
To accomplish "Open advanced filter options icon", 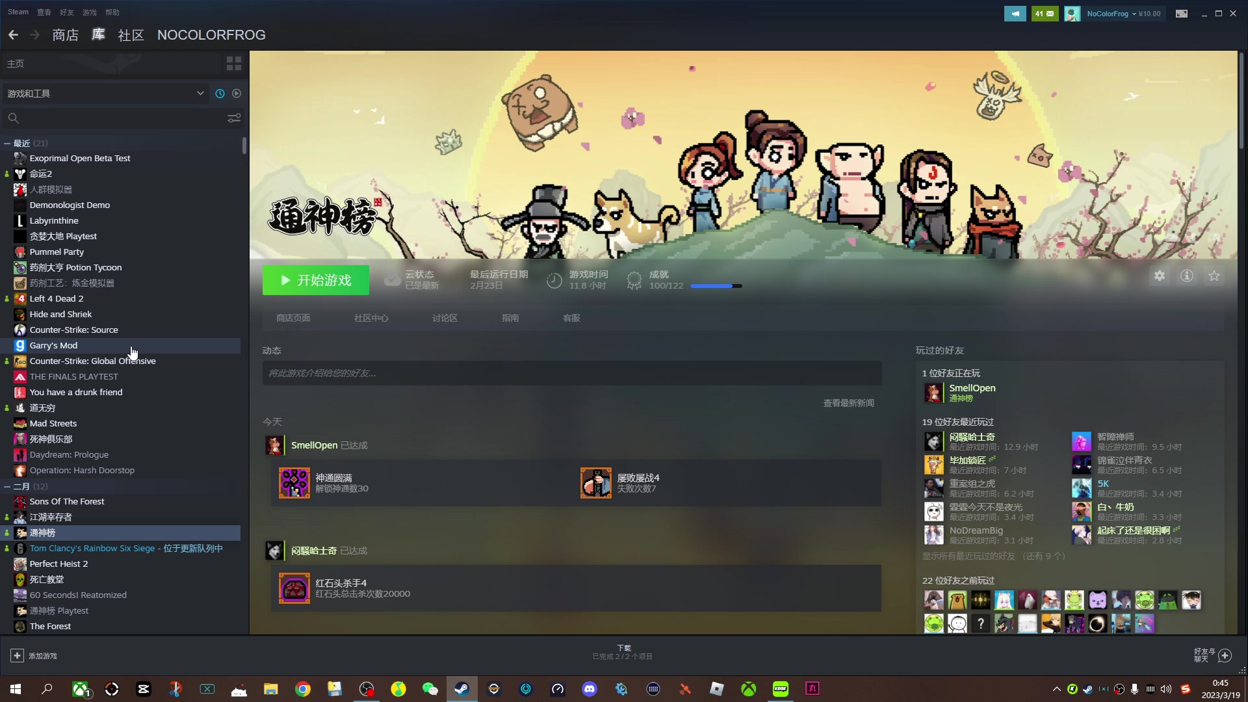I will coord(234,118).
